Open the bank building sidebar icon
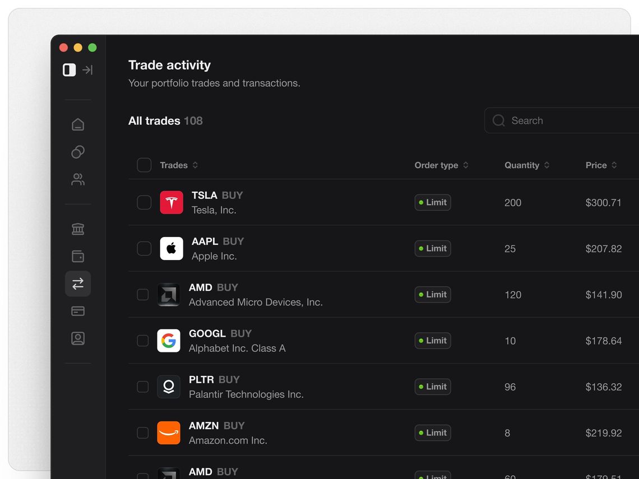This screenshot has width=639, height=479. [x=78, y=229]
